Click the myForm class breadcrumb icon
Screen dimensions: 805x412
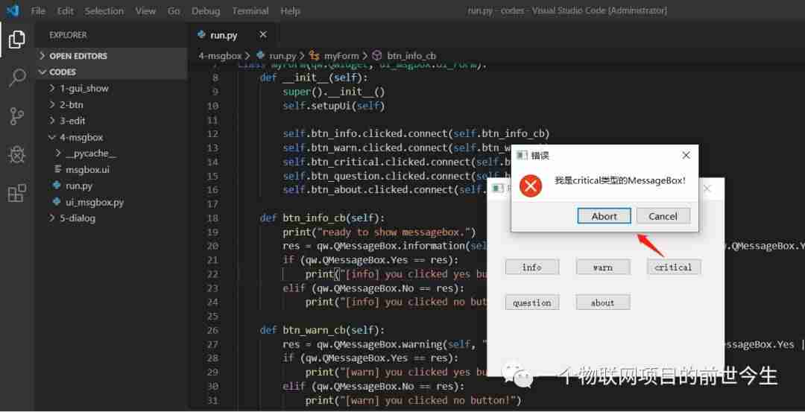click(x=315, y=55)
